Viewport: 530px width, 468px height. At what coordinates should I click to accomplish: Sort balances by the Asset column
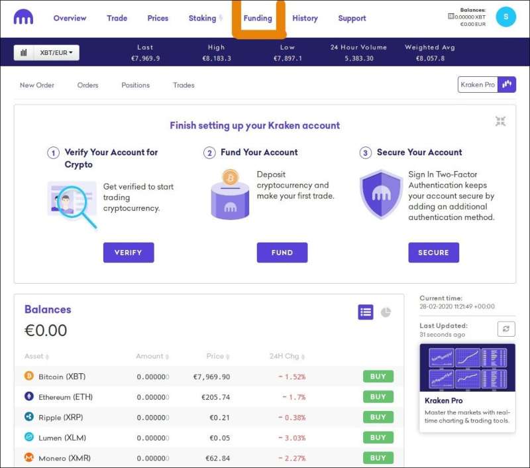click(37, 356)
